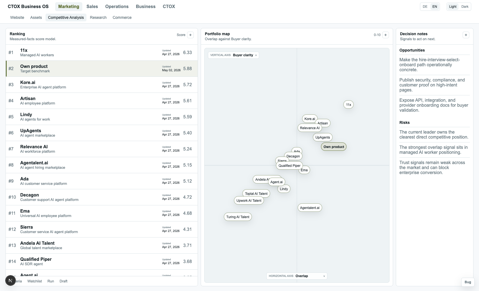The height and width of the screenshot is (291, 479).
Task: Click the Upwork AI Talent bubble
Action: 249,201
